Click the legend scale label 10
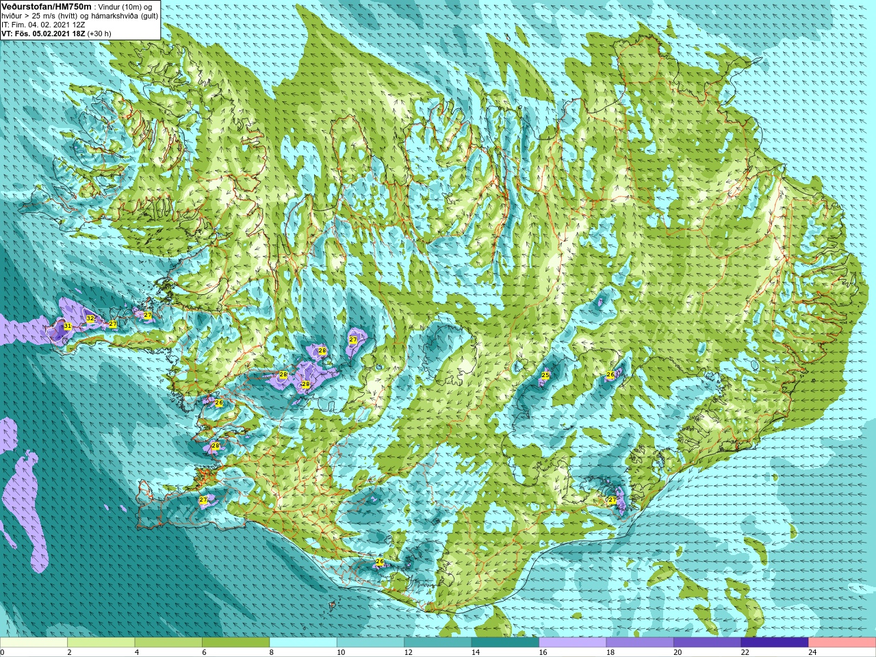The image size is (876, 657). pyautogui.click(x=341, y=652)
